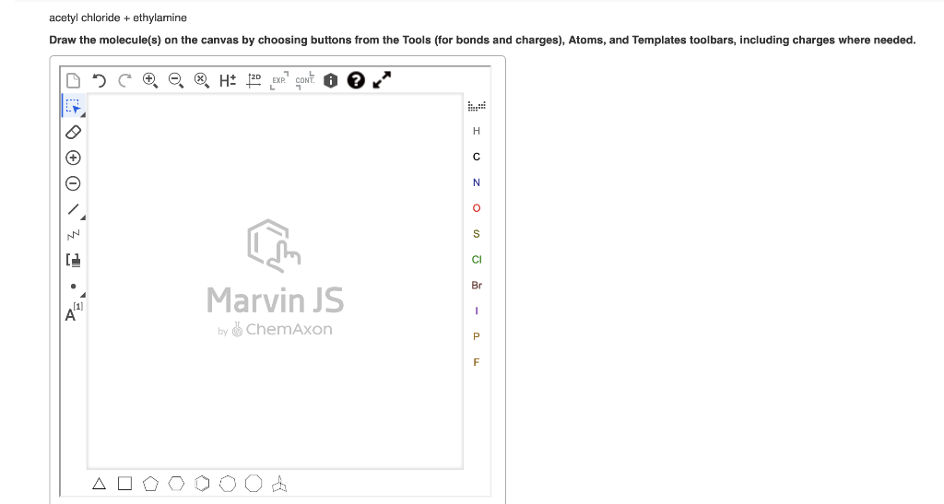Pick the Chlorine (Cl) atom

477,260
